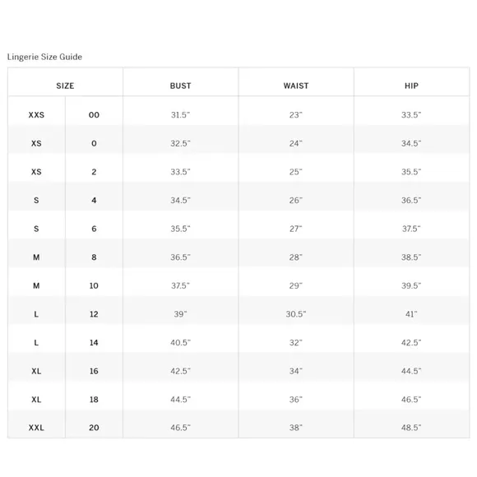Click the 32.5" bust measurement
This screenshot has height=477, width=477.
point(180,143)
